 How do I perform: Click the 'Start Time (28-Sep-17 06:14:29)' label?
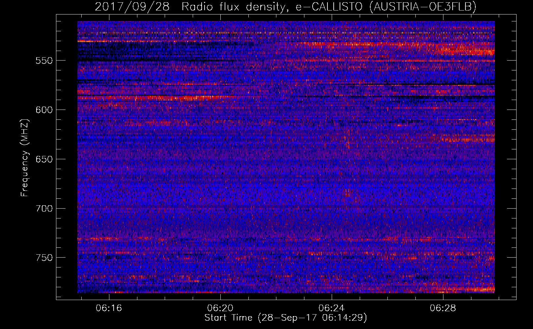286,318
